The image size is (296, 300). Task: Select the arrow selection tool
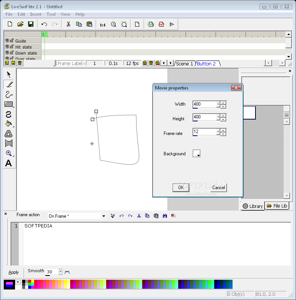coord(9,74)
